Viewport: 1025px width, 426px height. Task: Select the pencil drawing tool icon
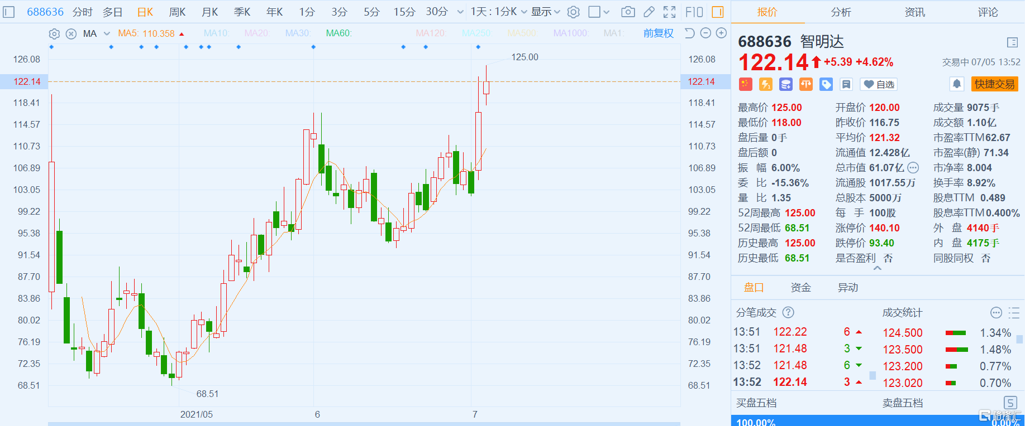pyautogui.click(x=649, y=12)
